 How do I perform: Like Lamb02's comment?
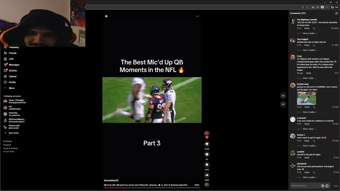[x=335, y=158]
